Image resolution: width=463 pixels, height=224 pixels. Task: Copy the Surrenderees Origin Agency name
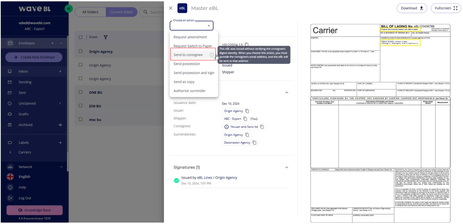click(x=247, y=135)
